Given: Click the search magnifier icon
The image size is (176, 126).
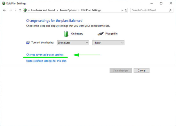Looking at the screenshot, I should pos(170,10).
